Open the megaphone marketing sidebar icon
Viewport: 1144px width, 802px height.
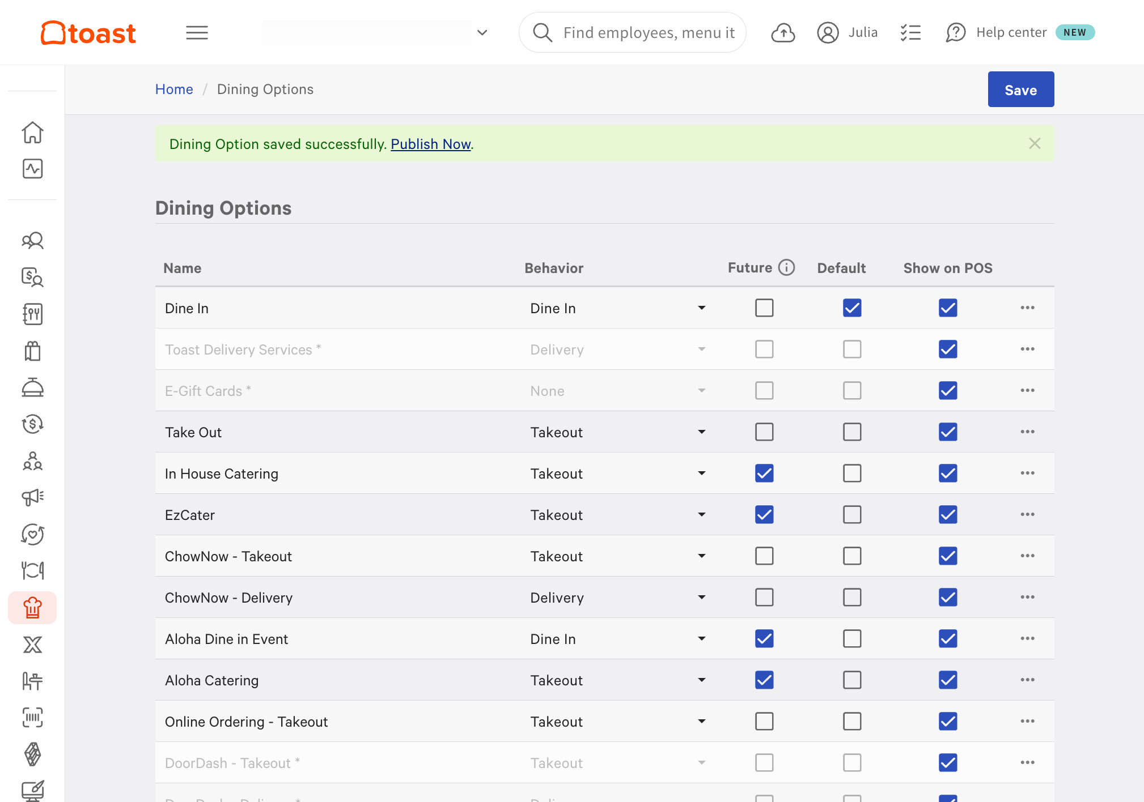tap(32, 497)
